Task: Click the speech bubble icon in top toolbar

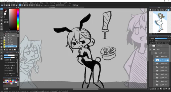Action: tap(7, 5)
